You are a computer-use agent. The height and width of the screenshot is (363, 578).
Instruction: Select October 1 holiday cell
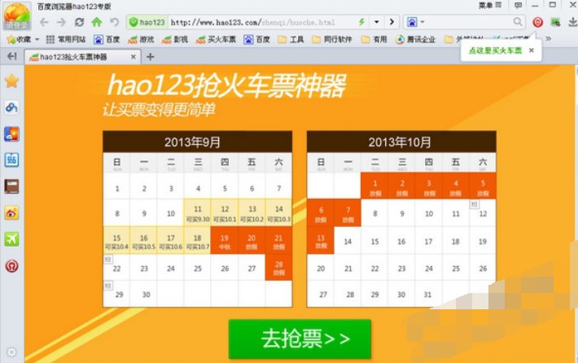375,186
